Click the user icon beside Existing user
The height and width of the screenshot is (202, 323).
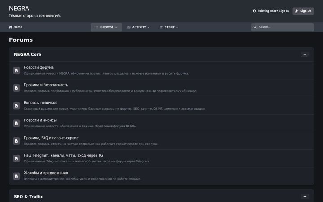tap(254, 11)
